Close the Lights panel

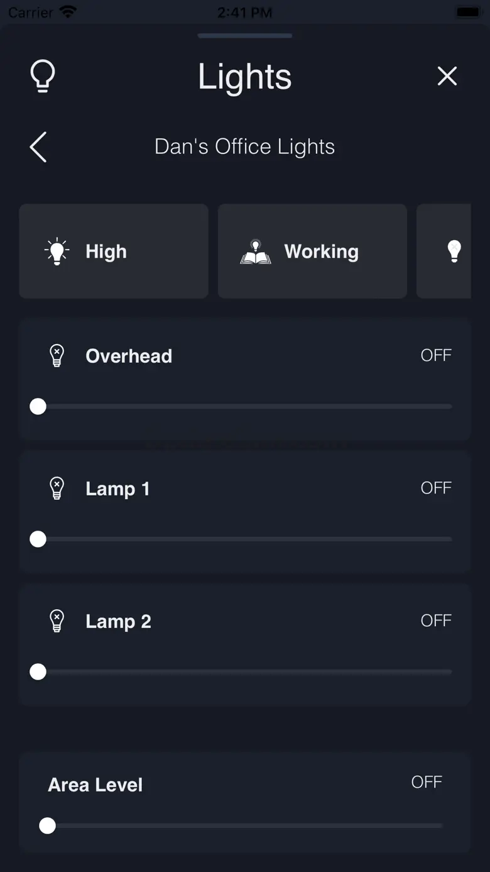click(447, 76)
